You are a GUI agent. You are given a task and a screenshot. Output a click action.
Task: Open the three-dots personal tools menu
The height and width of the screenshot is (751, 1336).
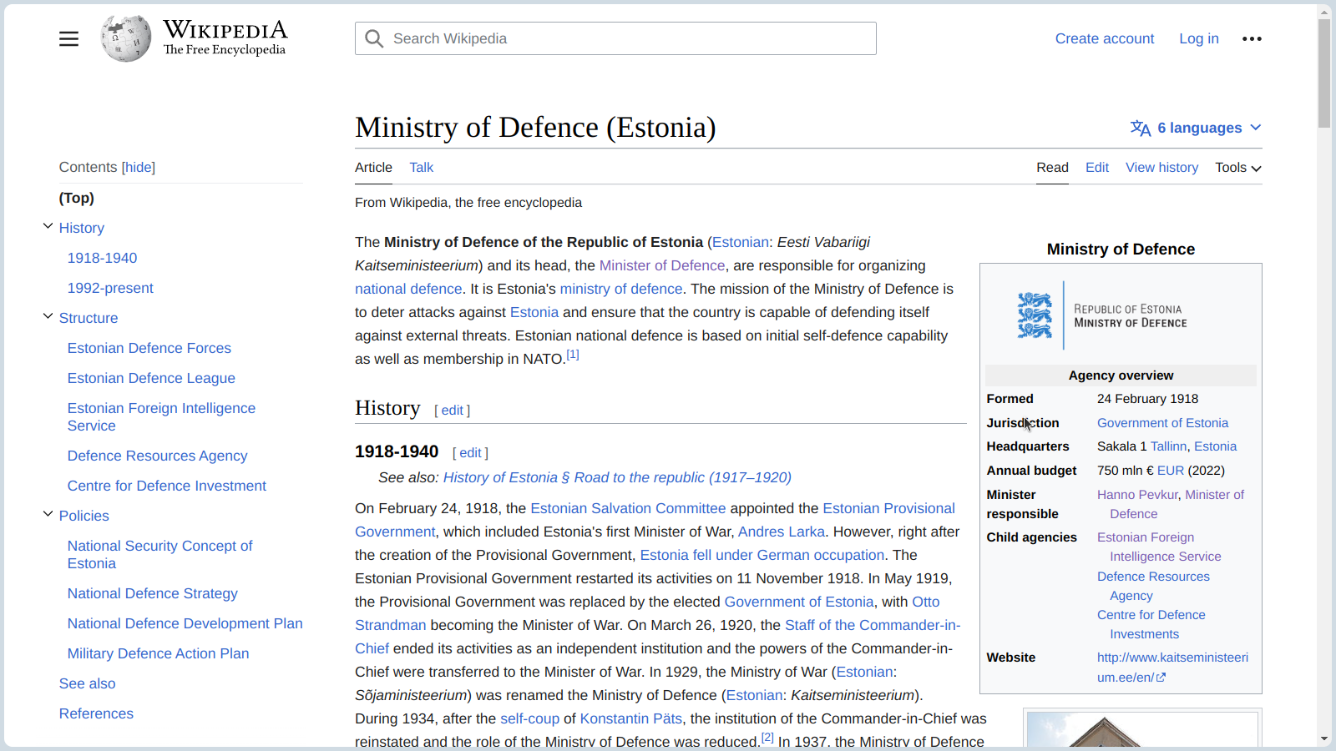coord(1252,39)
